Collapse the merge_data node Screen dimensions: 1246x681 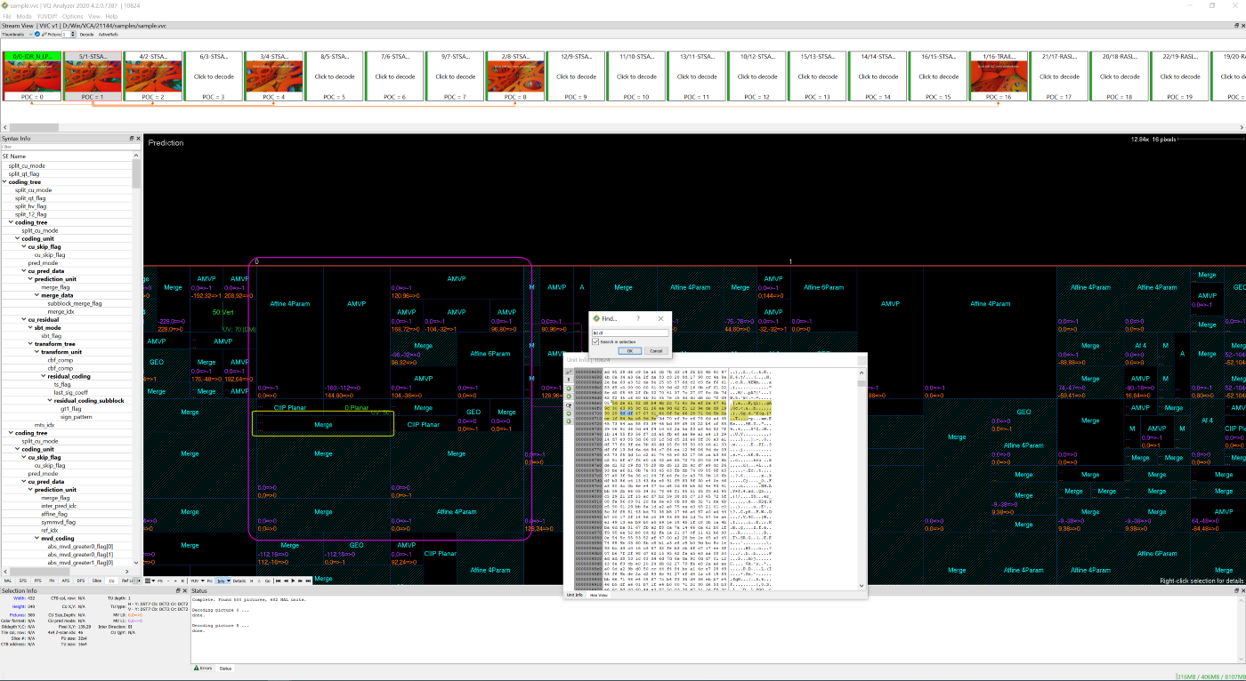(36, 295)
